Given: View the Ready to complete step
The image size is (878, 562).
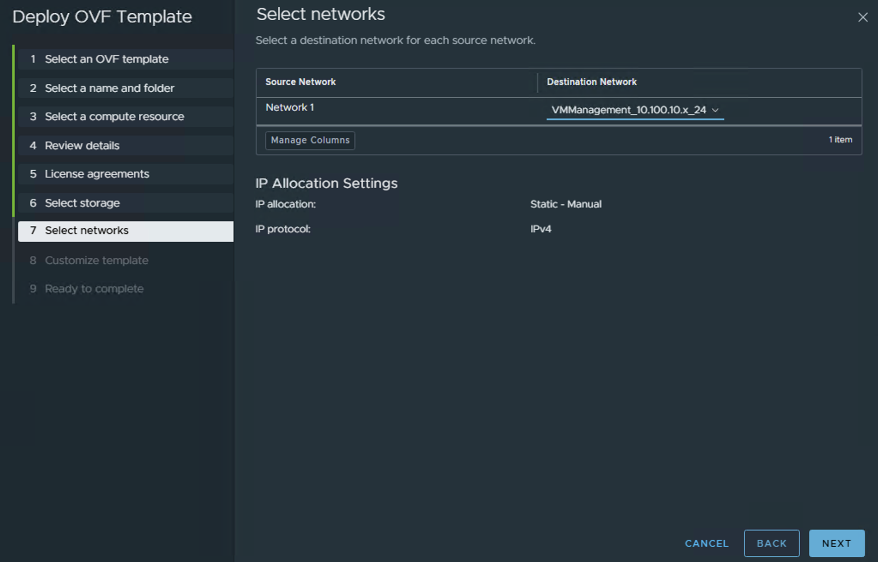Looking at the screenshot, I should (x=94, y=288).
